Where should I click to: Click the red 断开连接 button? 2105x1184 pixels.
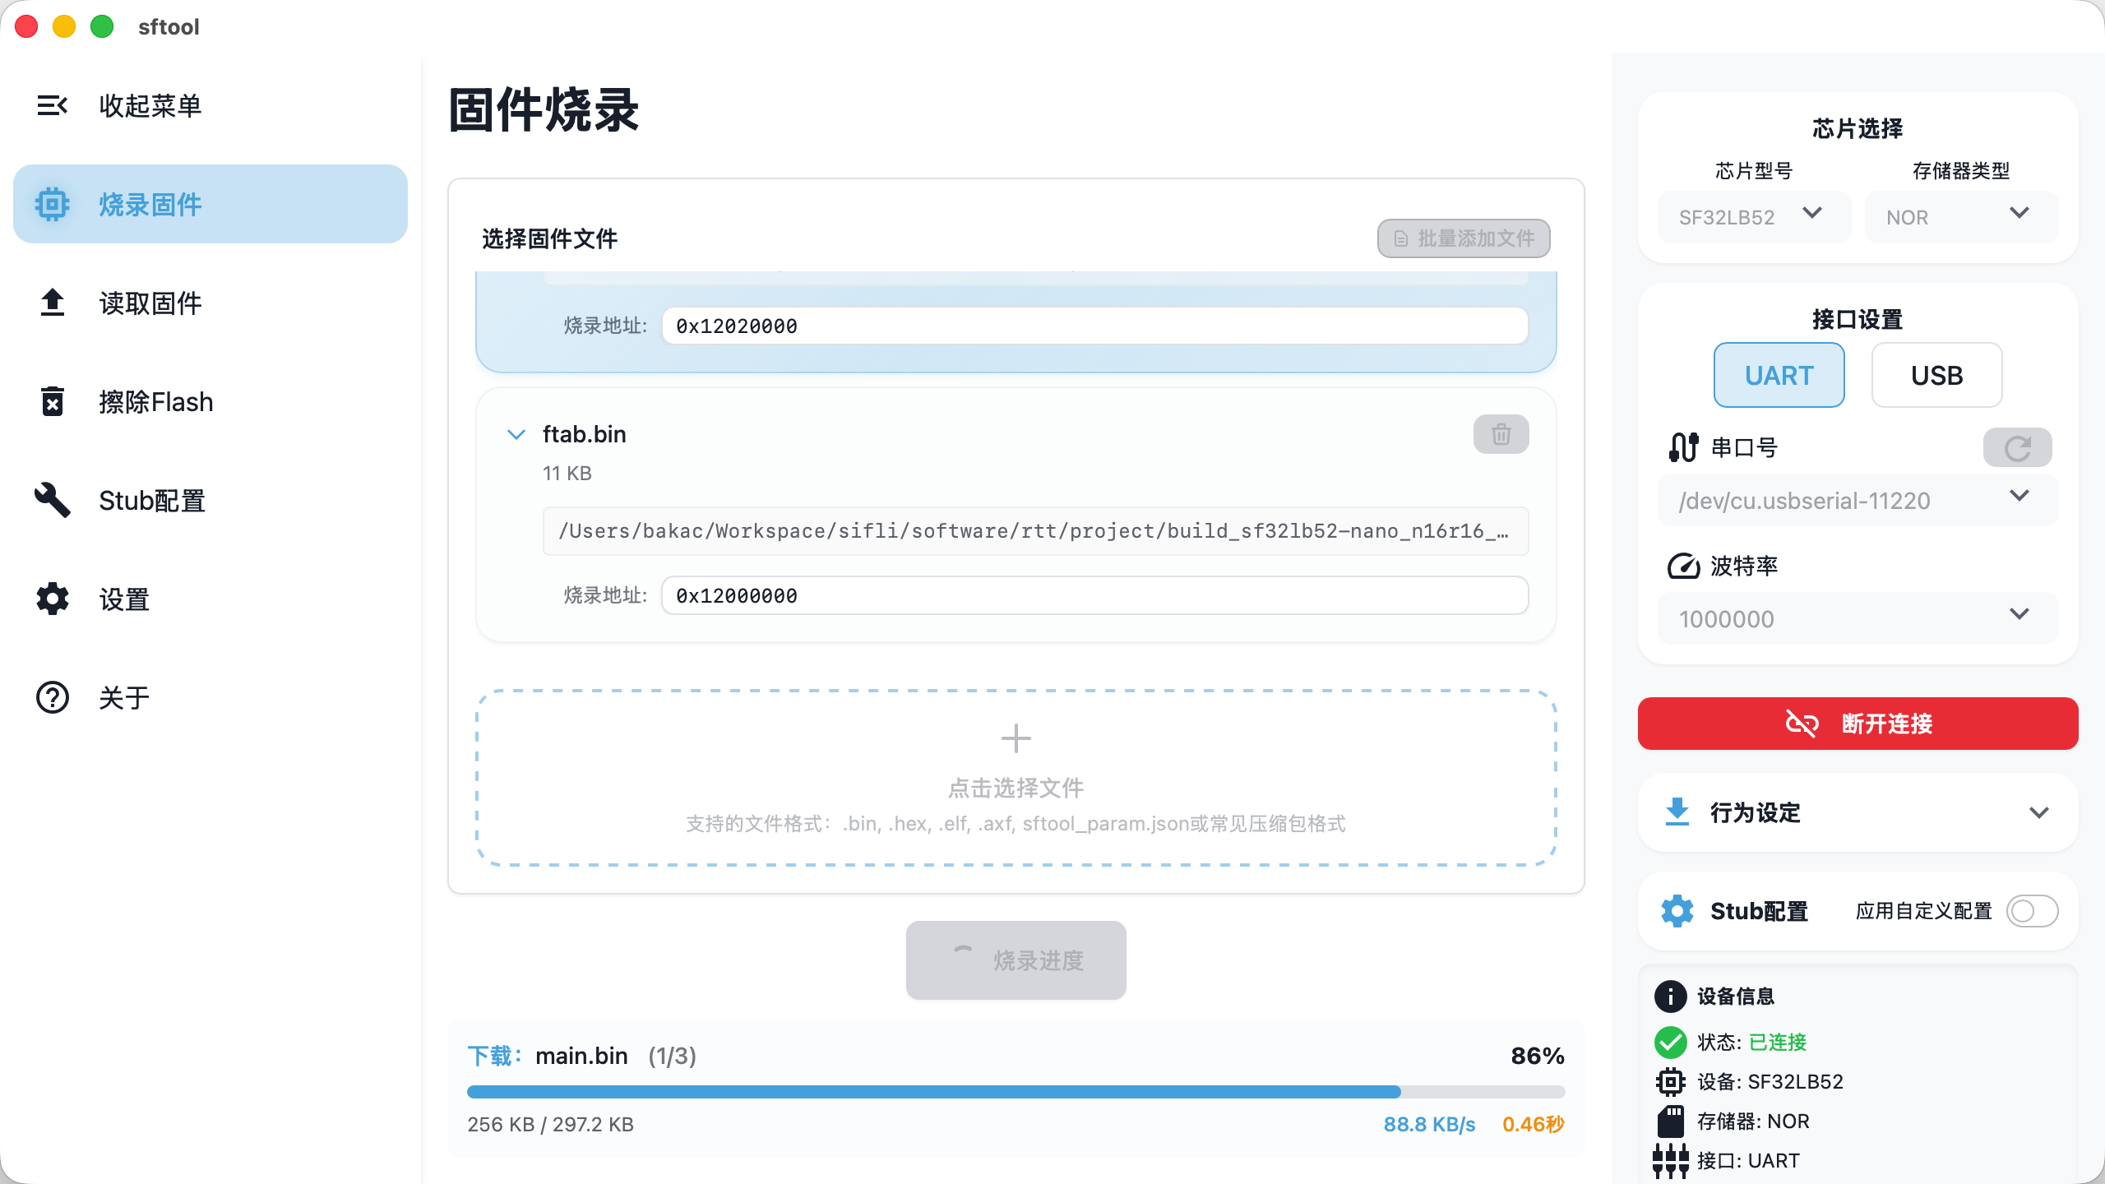click(x=1857, y=724)
